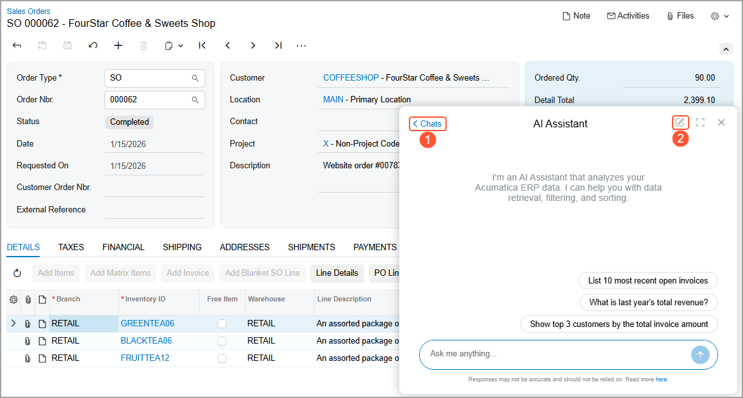This screenshot has width=743, height=398.
Task: Click the grid column settings gear icon
Action: tap(13, 299)
